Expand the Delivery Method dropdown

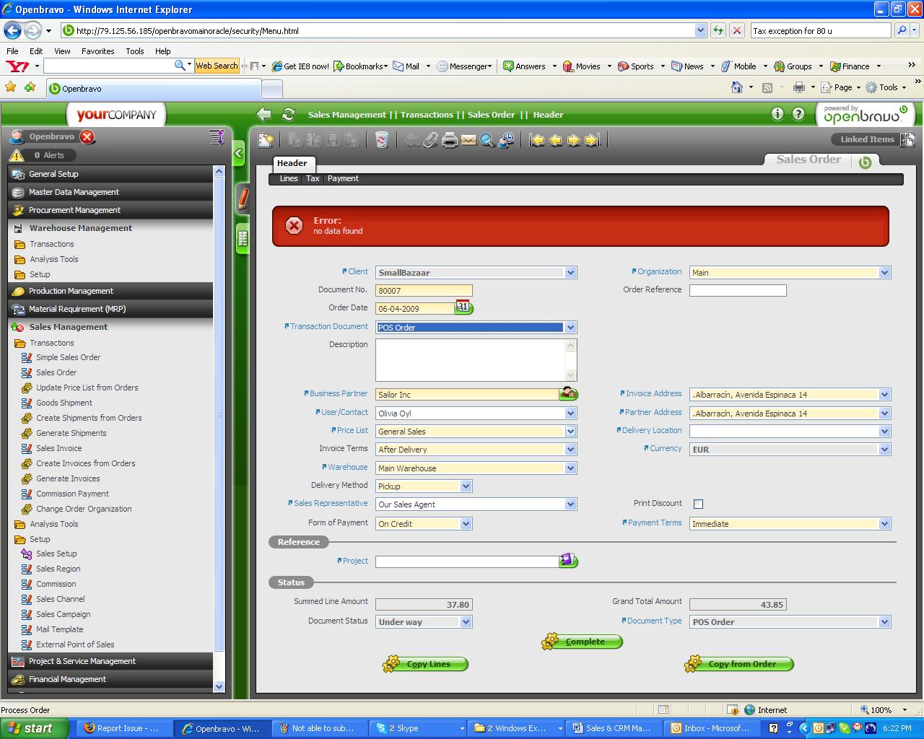point(466,486)
